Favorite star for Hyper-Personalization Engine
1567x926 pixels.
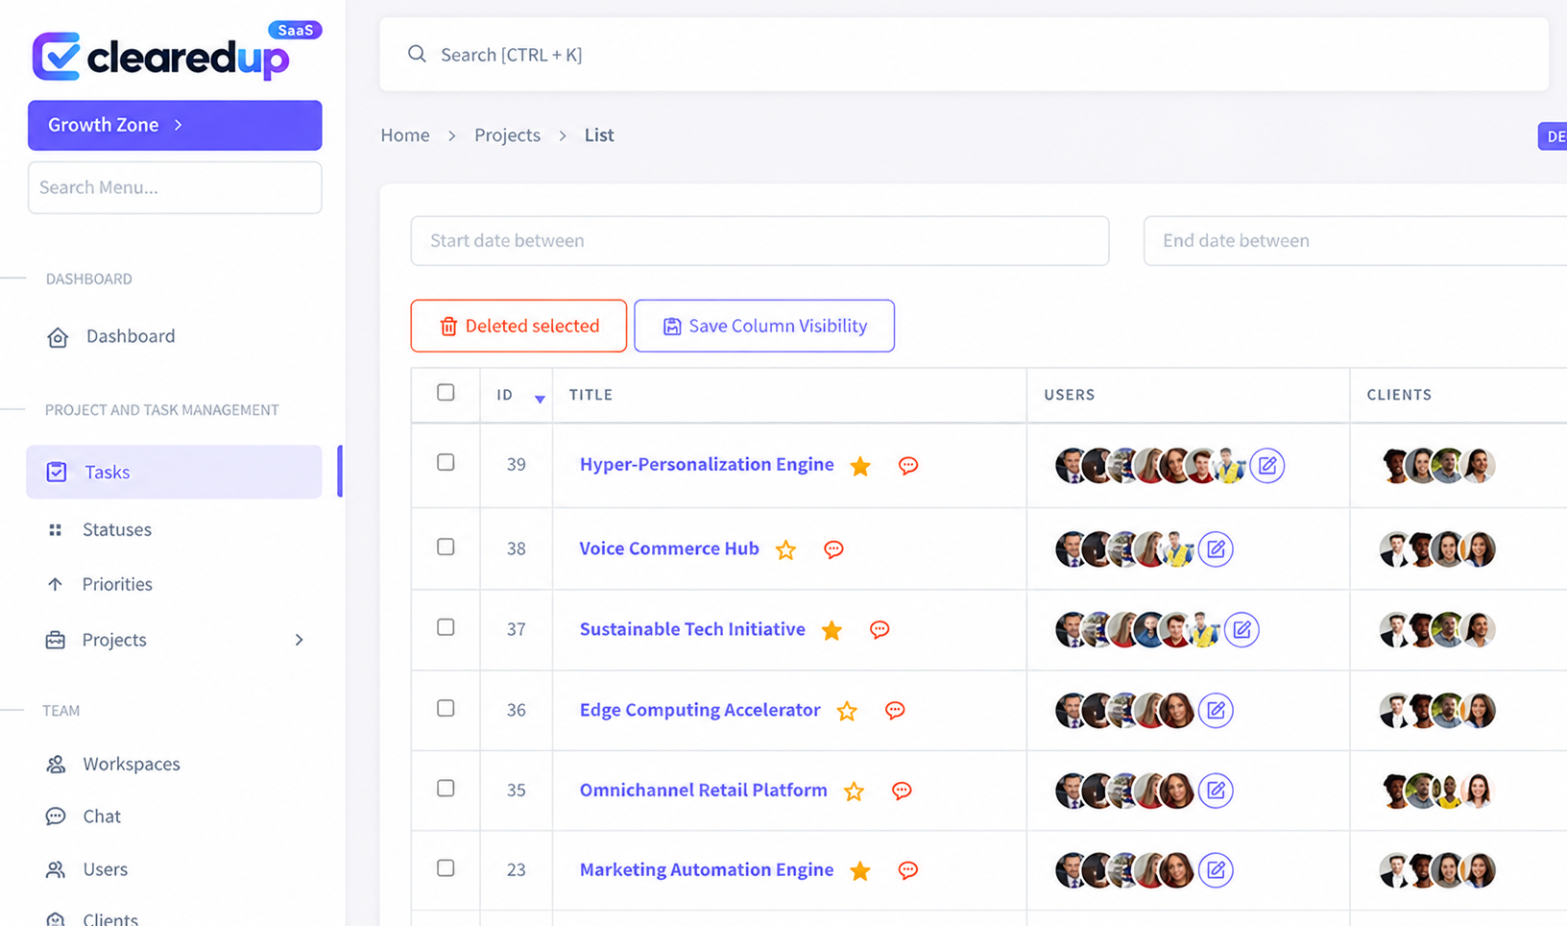click(860, 466)
